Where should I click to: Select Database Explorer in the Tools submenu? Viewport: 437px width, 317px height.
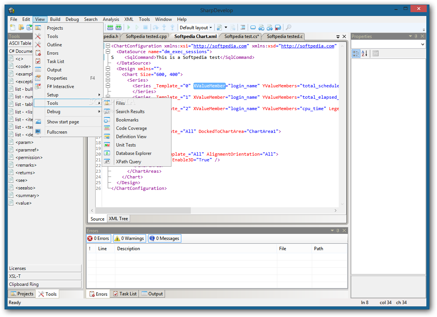137,153
